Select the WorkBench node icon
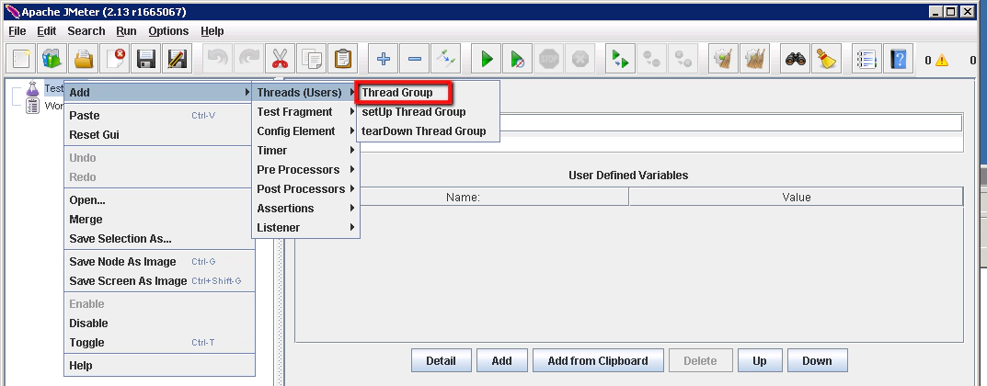Viewport: 987px width, 386px height. (32, 106)
